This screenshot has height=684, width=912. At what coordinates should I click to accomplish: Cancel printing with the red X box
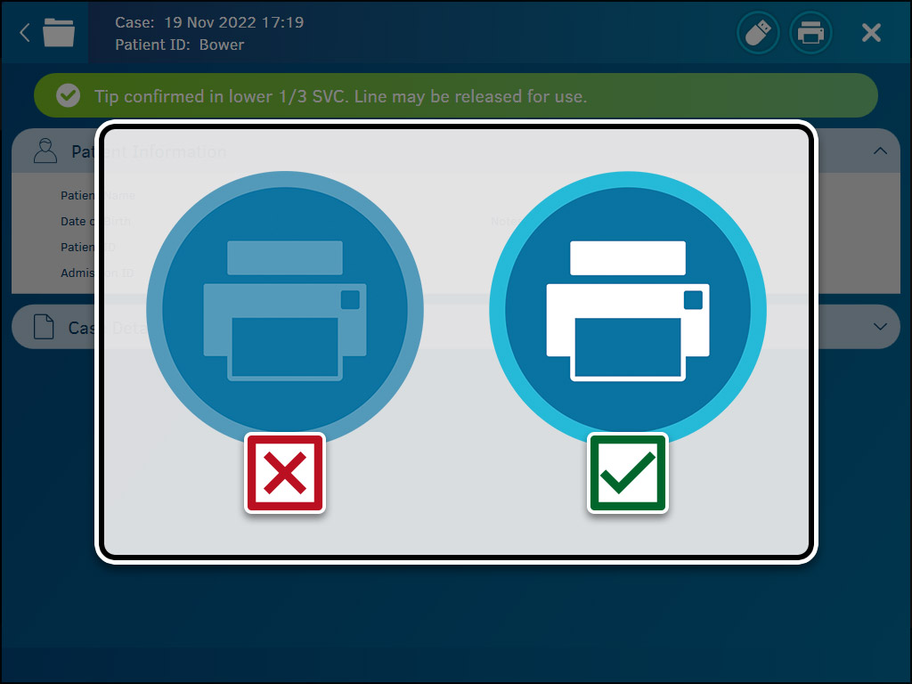(285, 473)
